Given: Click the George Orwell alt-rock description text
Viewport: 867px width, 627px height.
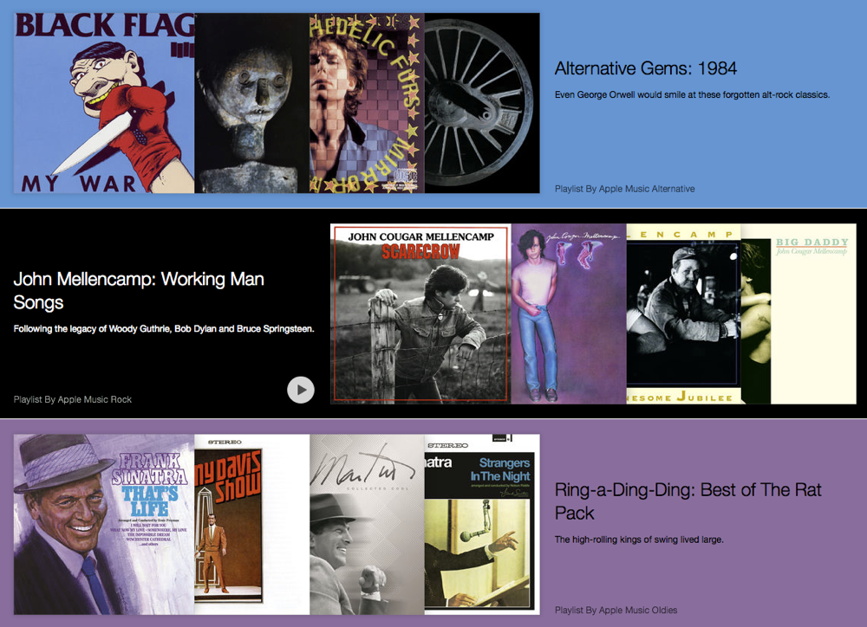Looking at the screenshot, I should coord(692,95).
